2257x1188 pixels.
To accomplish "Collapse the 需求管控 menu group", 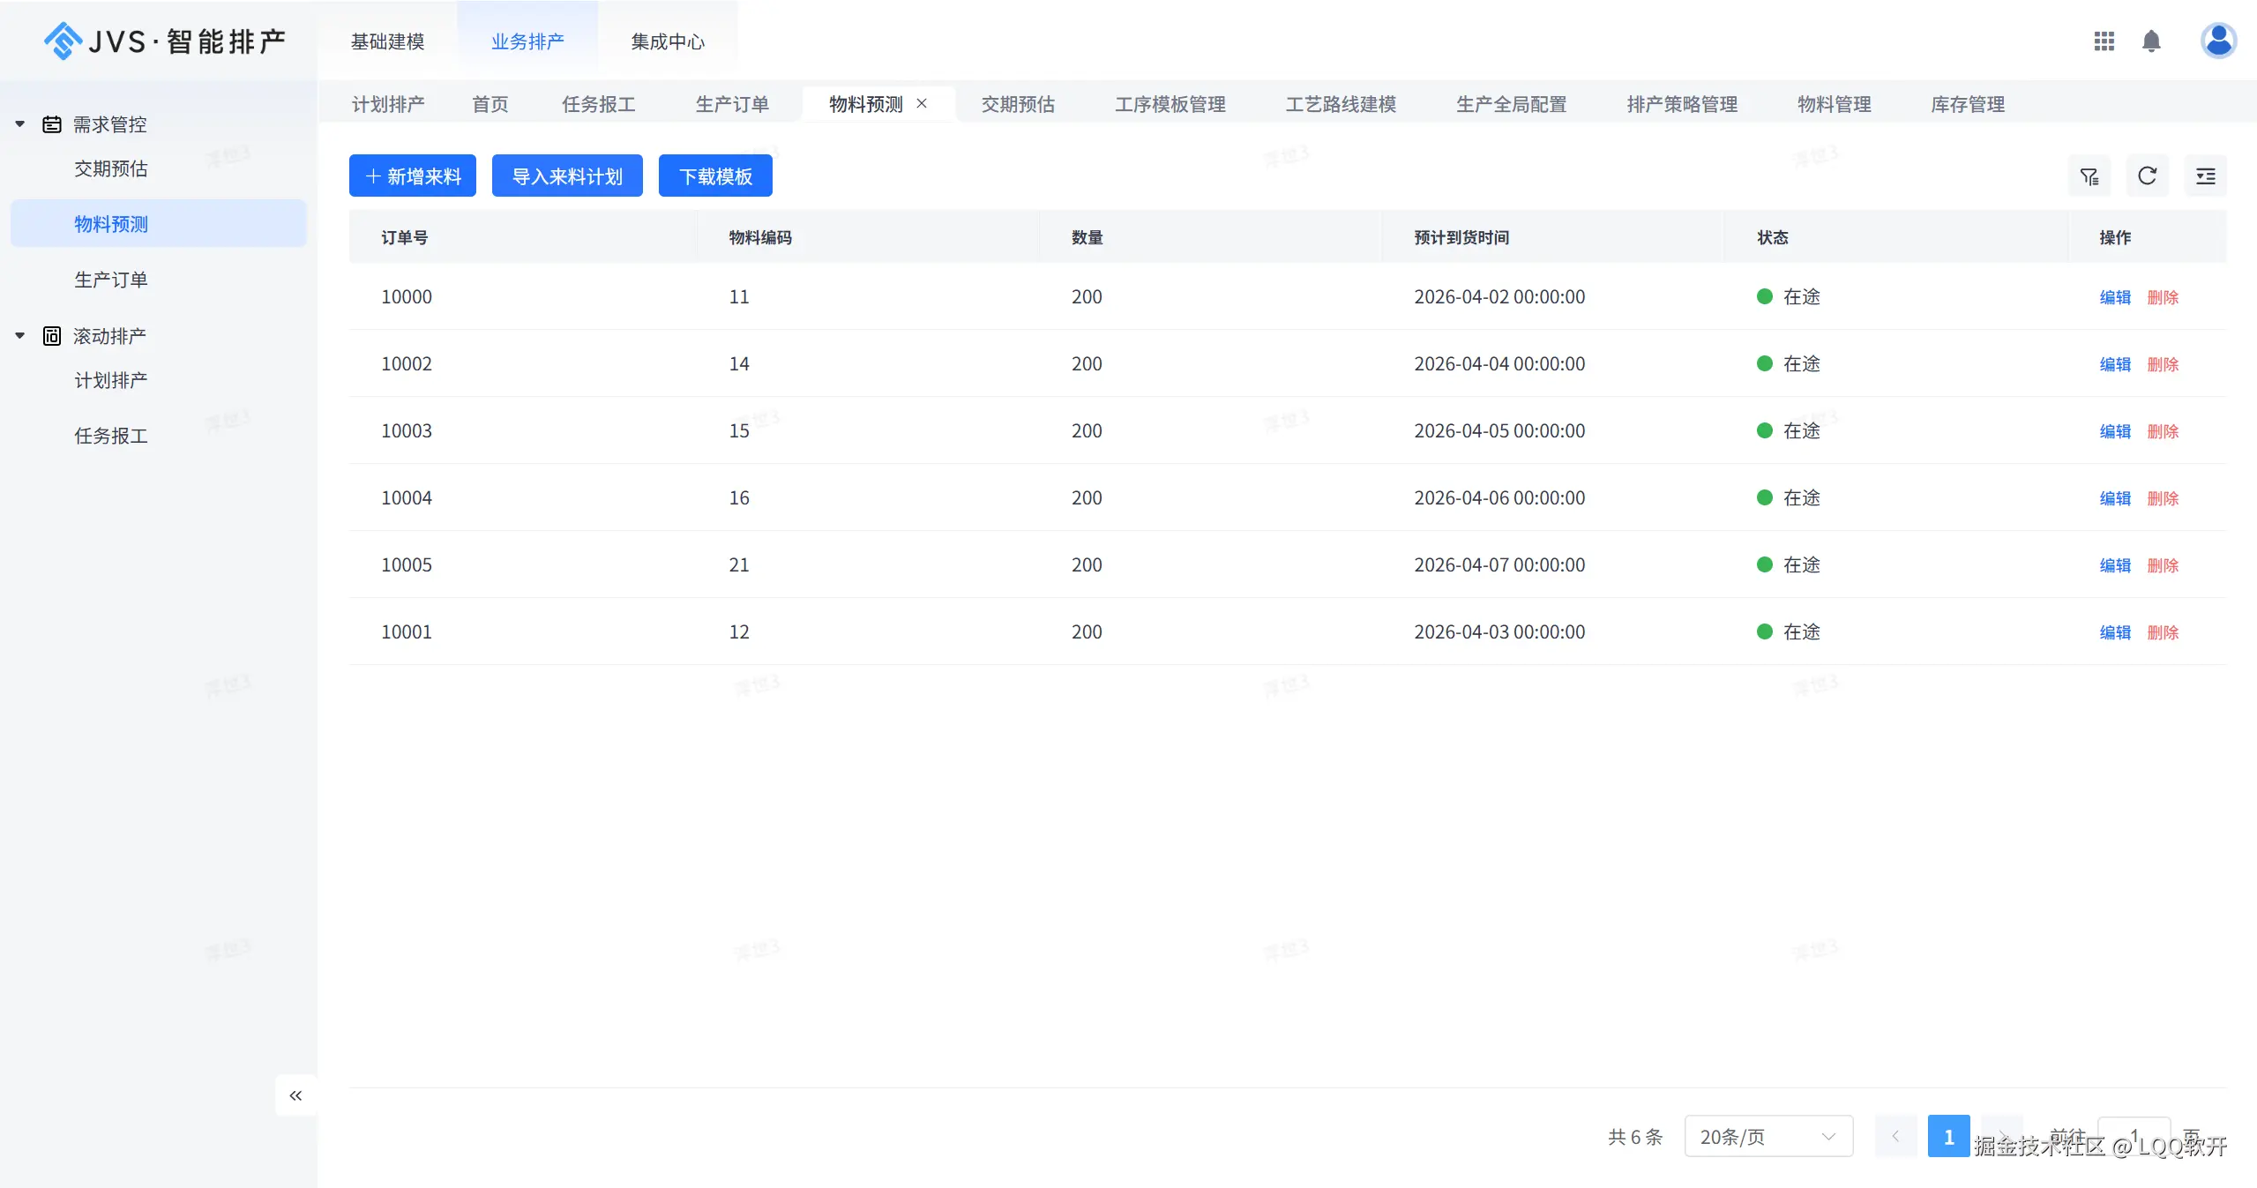I will click(20, 124).
